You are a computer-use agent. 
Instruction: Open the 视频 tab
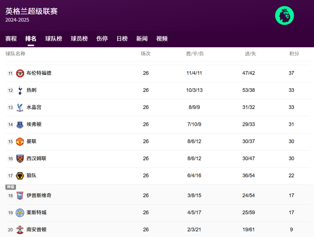[162, 39]
